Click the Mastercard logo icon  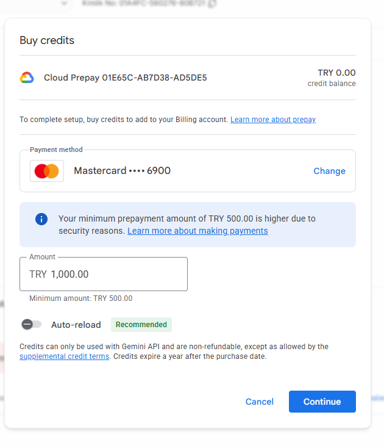point(47,171)
